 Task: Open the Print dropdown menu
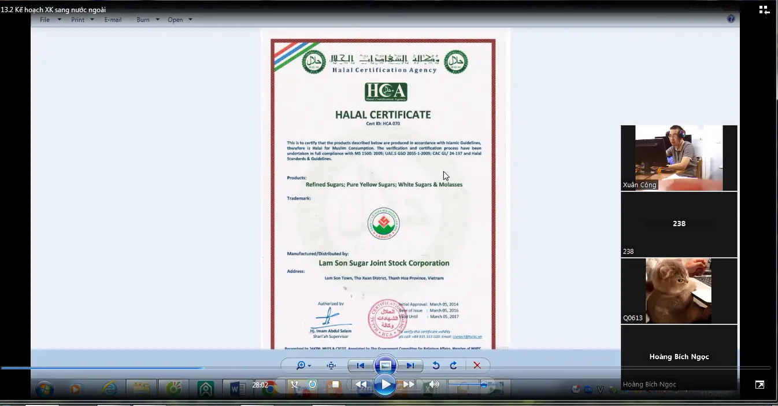(83, 20)
